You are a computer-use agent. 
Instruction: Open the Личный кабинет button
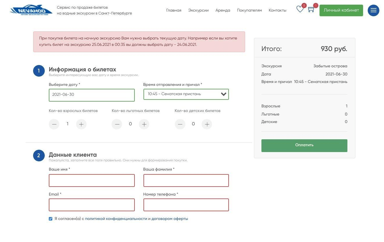[341, 10]
